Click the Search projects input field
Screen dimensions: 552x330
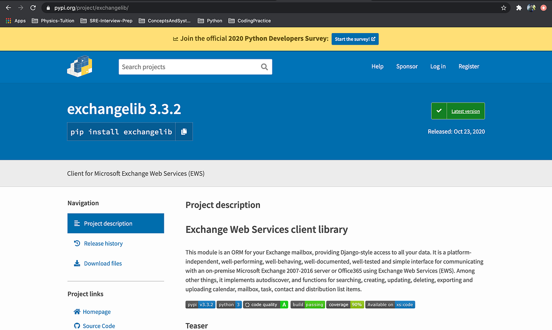tap(189, 67)
